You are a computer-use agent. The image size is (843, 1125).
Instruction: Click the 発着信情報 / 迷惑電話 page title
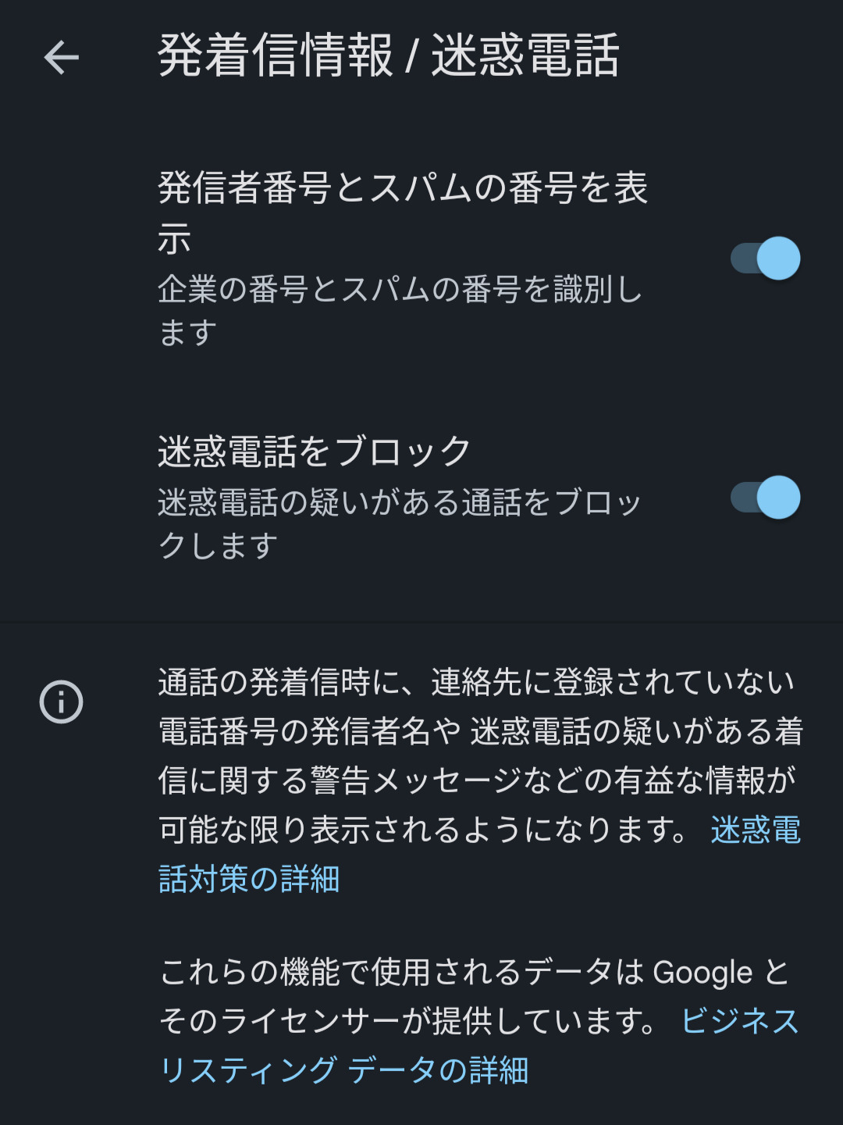[x=389, y=56]
